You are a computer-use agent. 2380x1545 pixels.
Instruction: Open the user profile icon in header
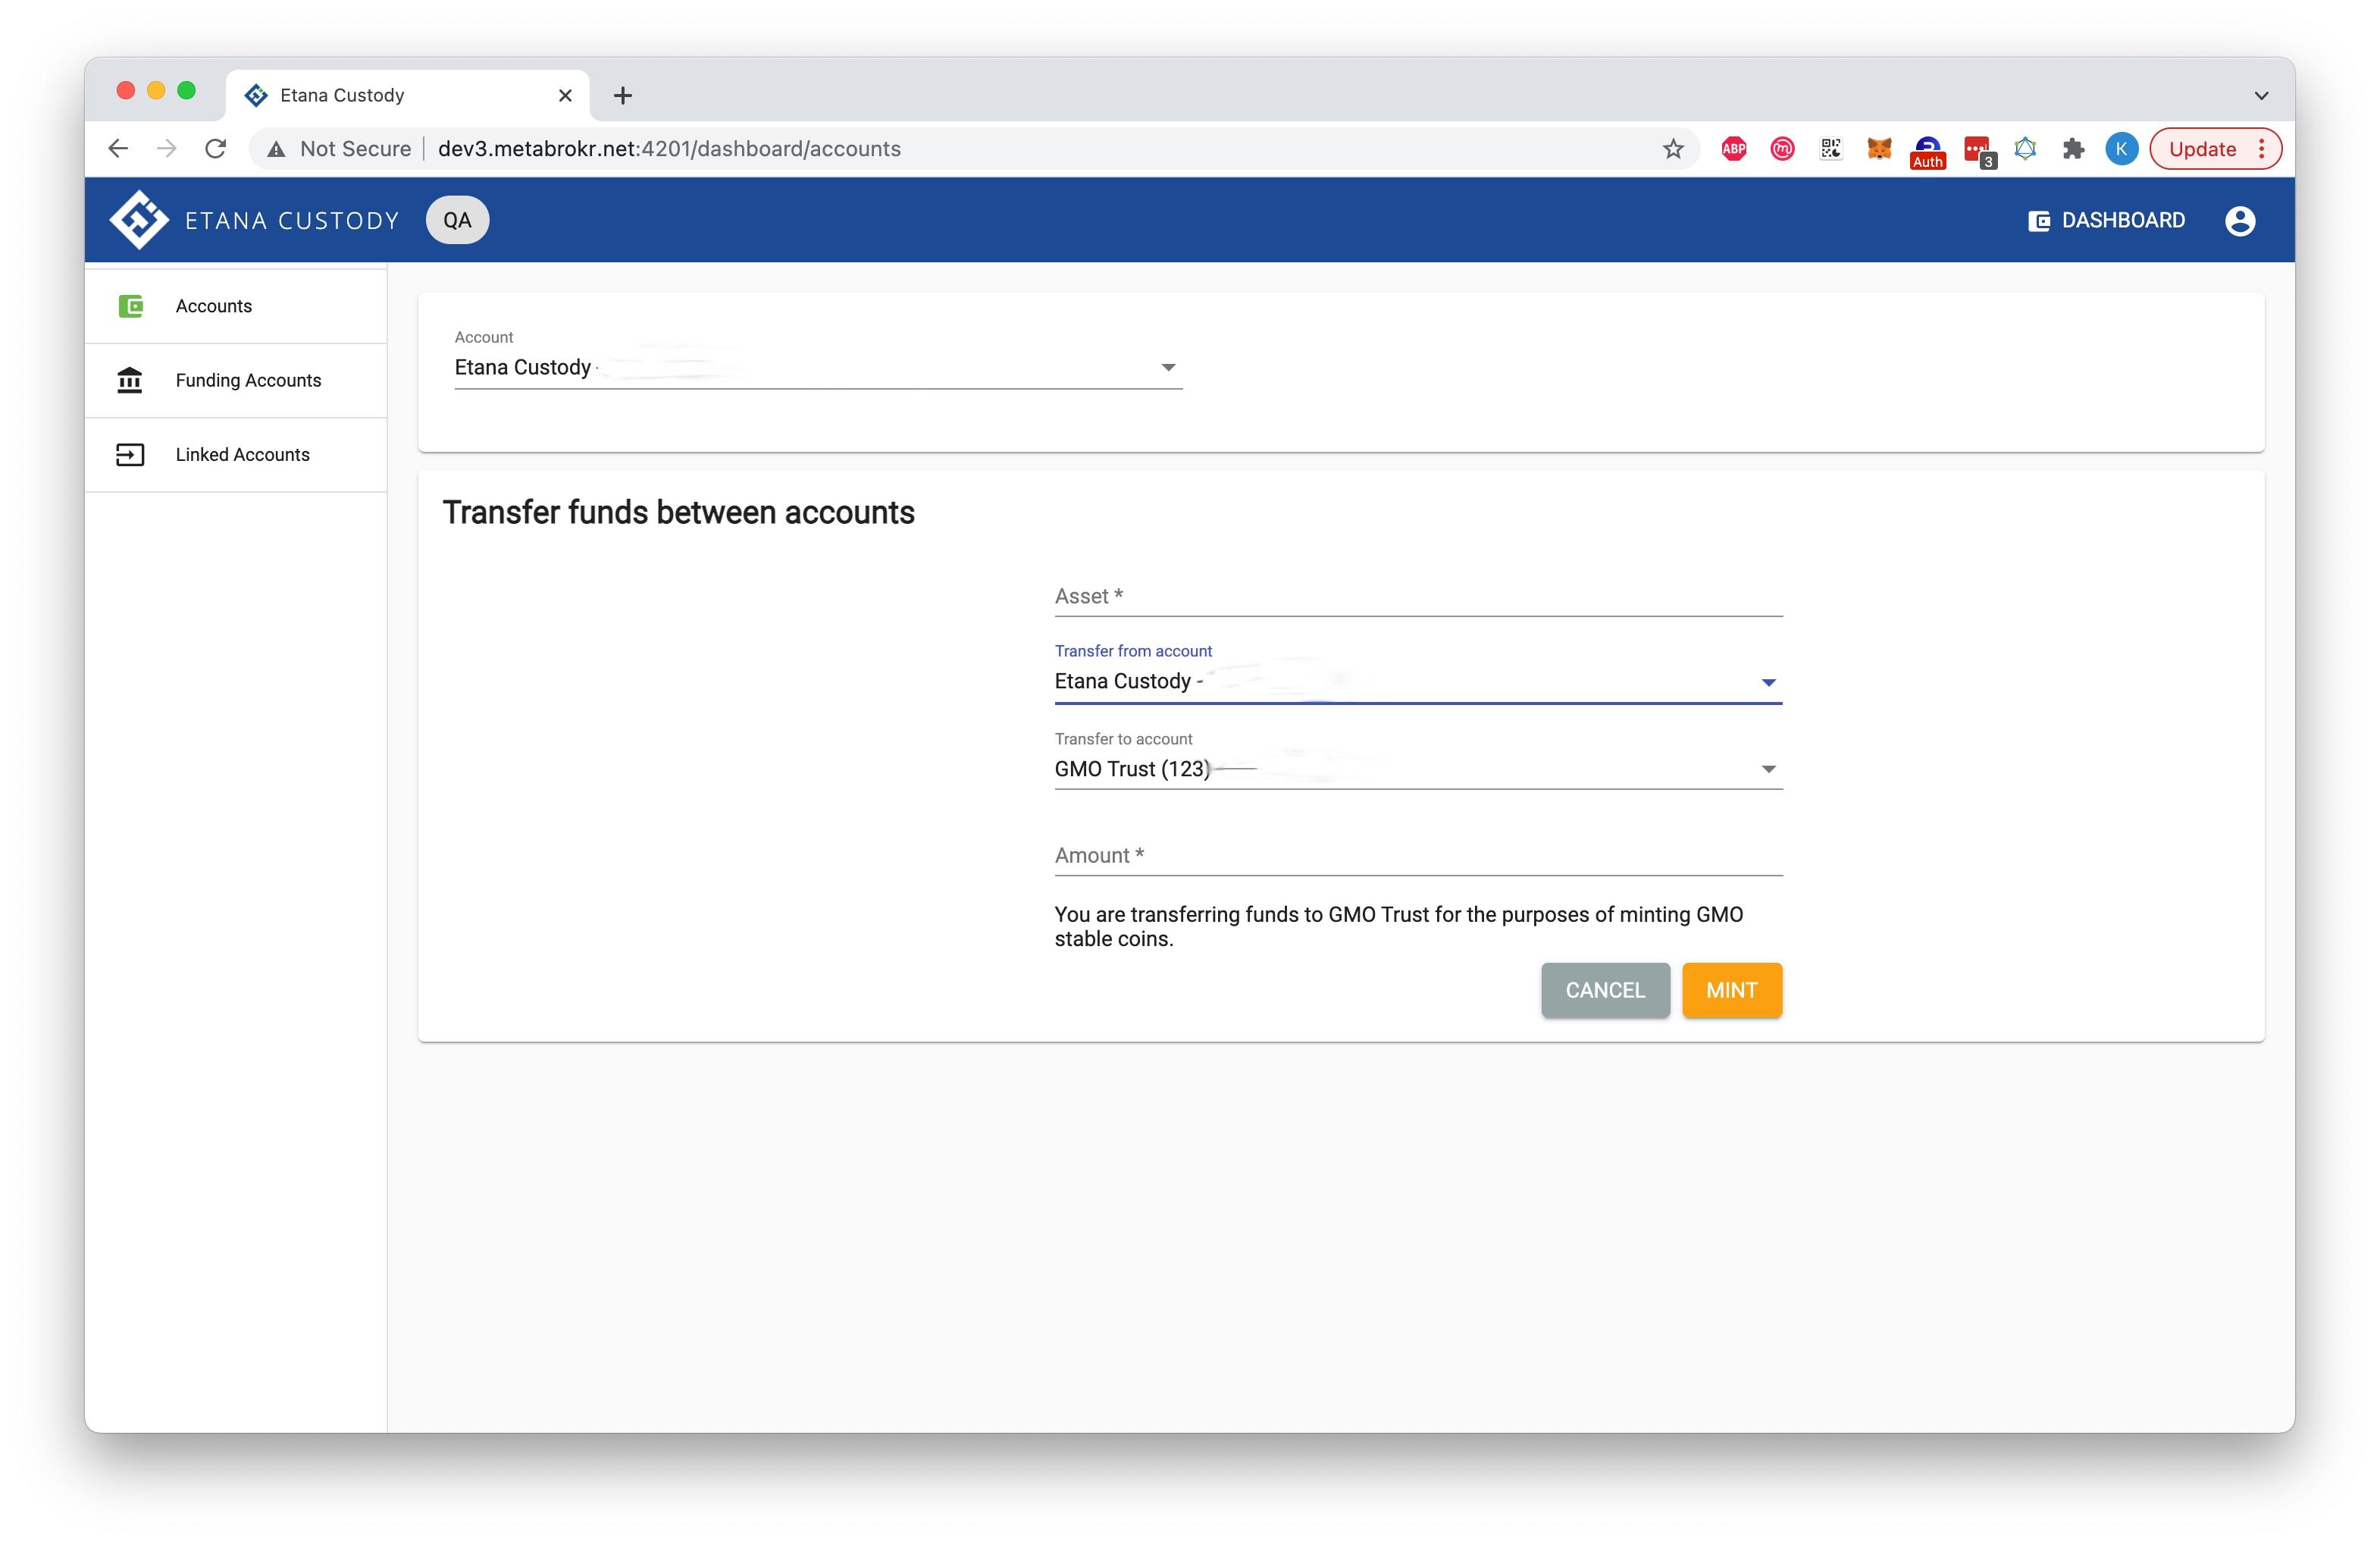(x=2239, y=221)
